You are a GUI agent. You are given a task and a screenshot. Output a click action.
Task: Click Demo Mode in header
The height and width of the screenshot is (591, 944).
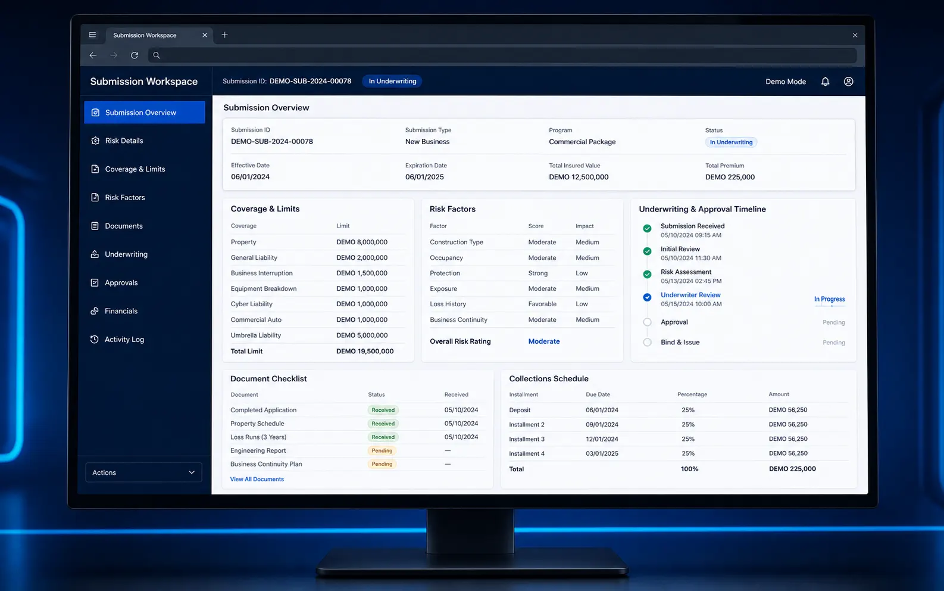pos(786,82)
